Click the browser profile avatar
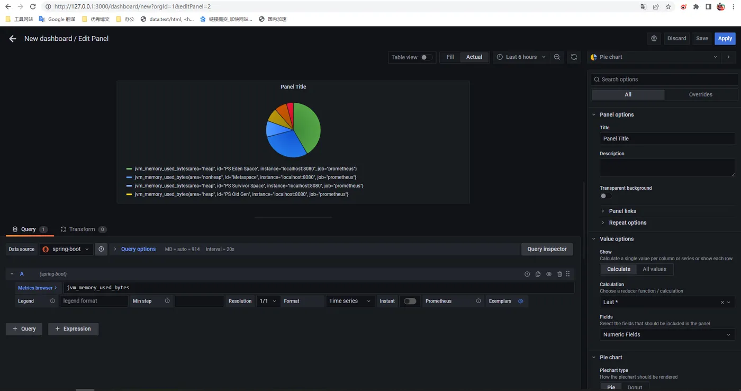This screenshot has height=391, width=741. (x=721, y=7)
